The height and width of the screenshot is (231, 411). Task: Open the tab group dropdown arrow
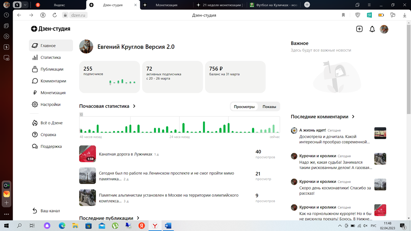click(x=25, y=5)
